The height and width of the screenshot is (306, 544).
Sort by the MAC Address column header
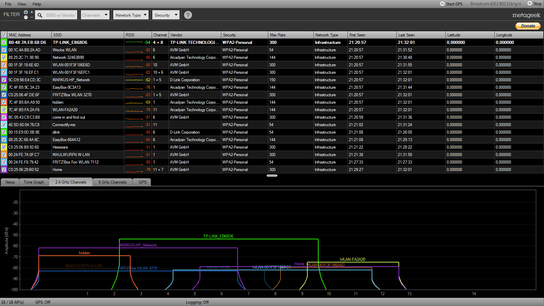pyautogui.click(x=30, y=35)
